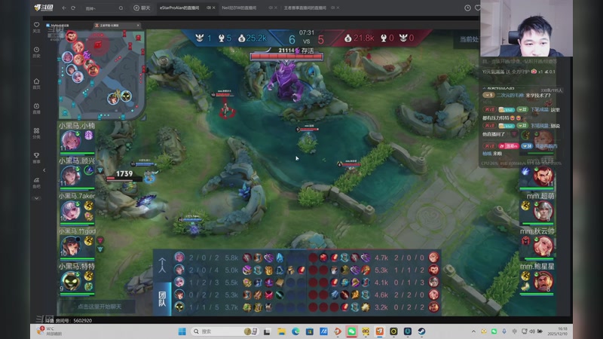Click the 点击这里开始聊天 chat input
The image size is (603, 339).
99,307
